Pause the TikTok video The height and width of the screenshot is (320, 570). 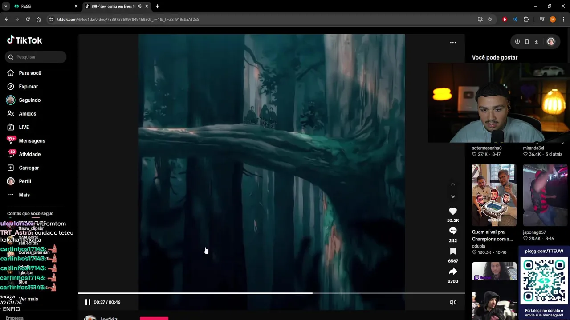tap(88, 302)
